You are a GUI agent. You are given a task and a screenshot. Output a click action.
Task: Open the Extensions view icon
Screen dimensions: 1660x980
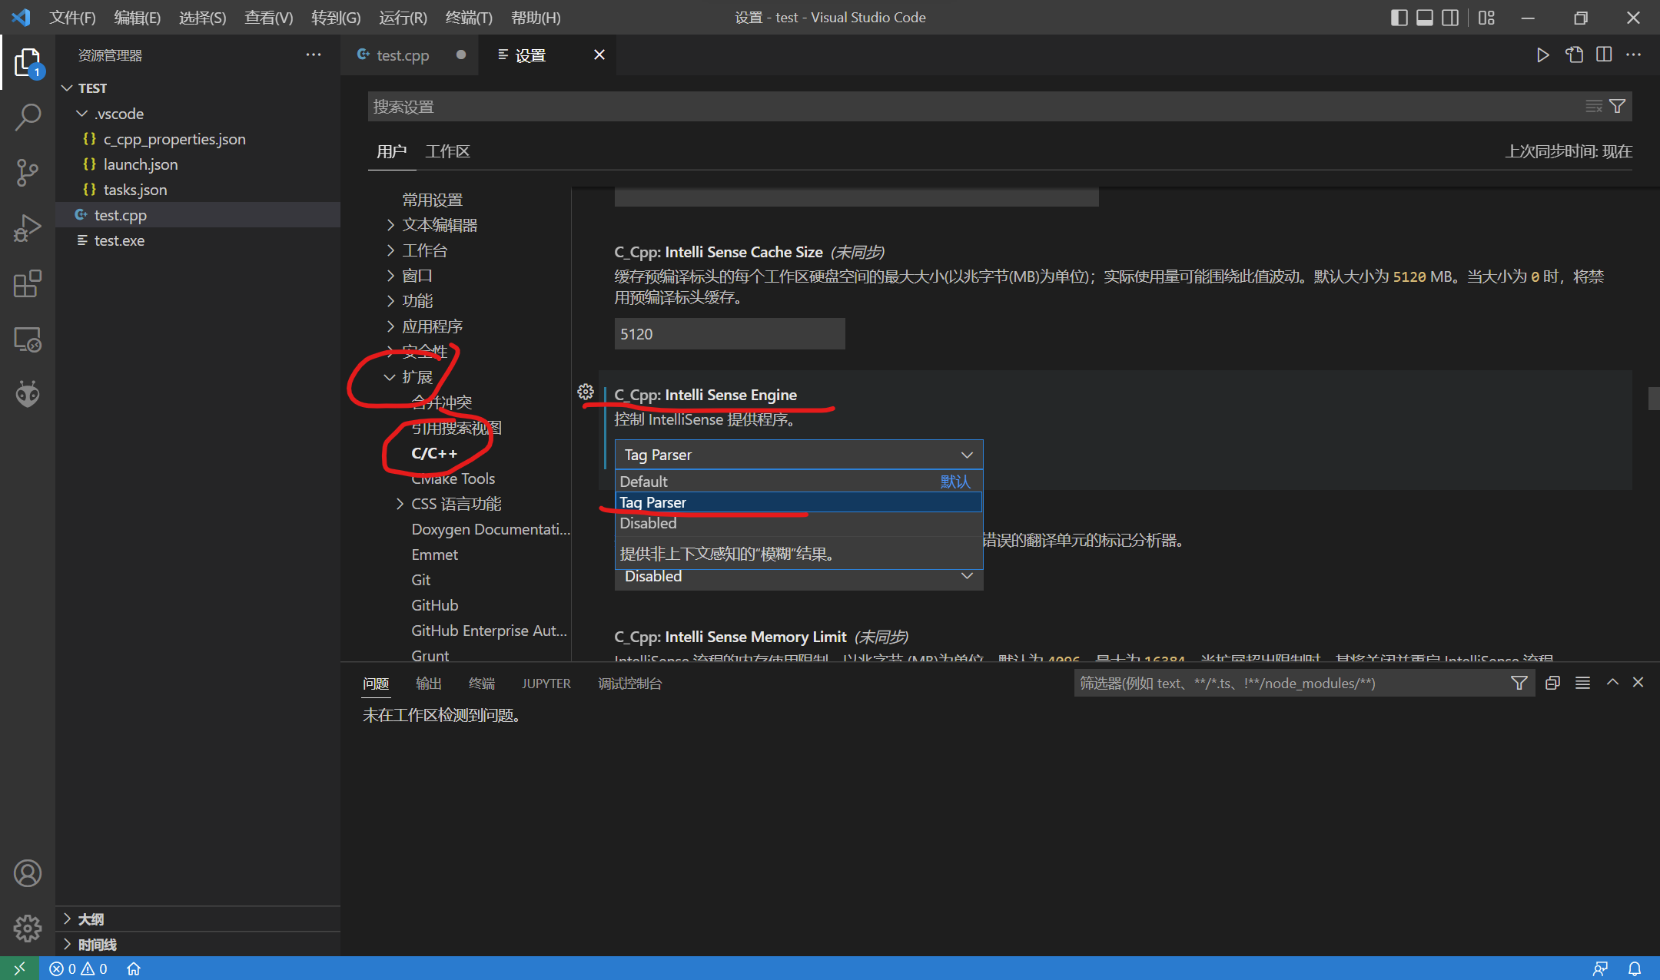click(x=28, y=283)
